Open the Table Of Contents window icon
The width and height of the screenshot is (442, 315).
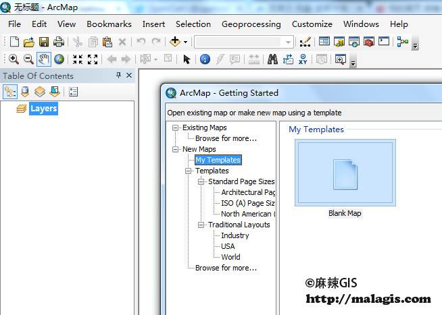[x=324, y=42]
